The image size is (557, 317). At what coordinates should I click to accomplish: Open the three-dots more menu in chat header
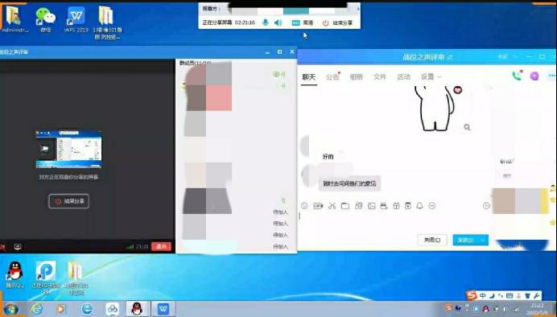551,76
